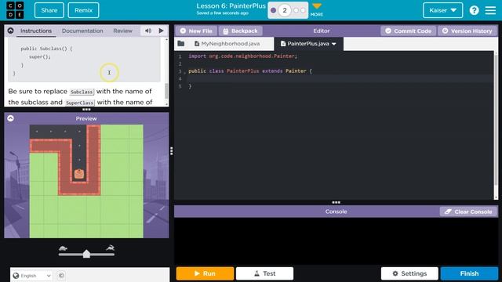This screenshot has height=282, width=502.
Task: Click the Share button
Action: (x=49, y=10)
